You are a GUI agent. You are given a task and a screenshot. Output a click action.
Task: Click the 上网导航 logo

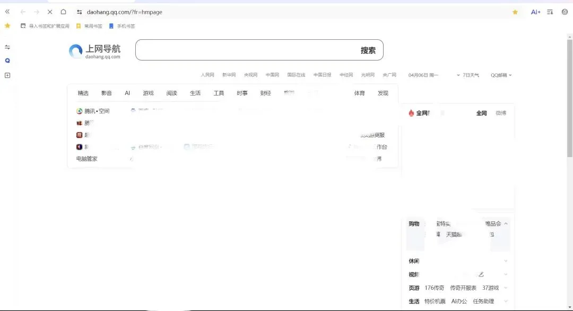point(94,51)
